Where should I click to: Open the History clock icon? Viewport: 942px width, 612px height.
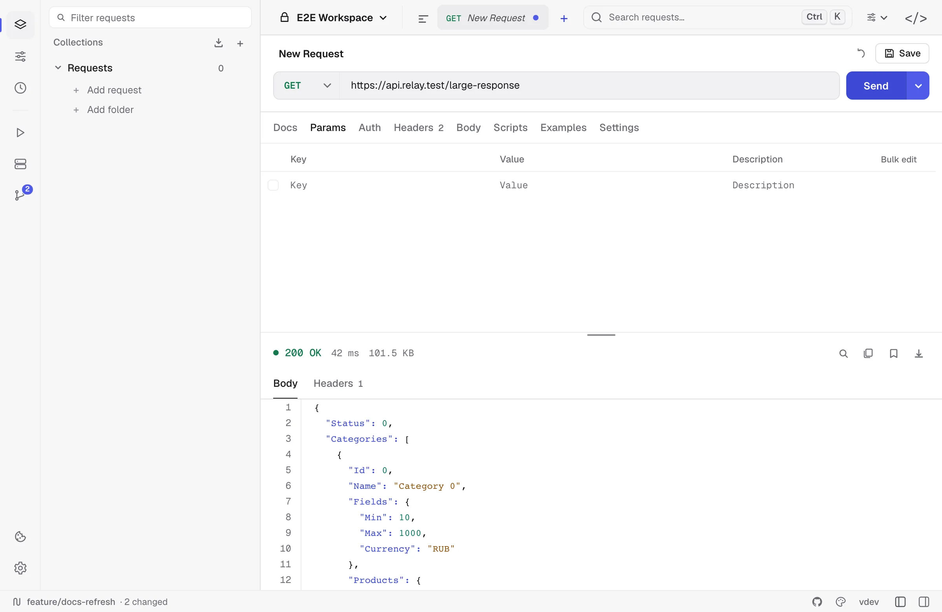click(20, 88)
